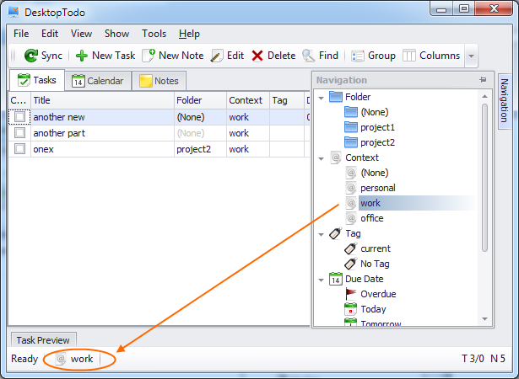Click the green plus New Task icon
Viewport: 519px width, 379px height.
(82, 56)
